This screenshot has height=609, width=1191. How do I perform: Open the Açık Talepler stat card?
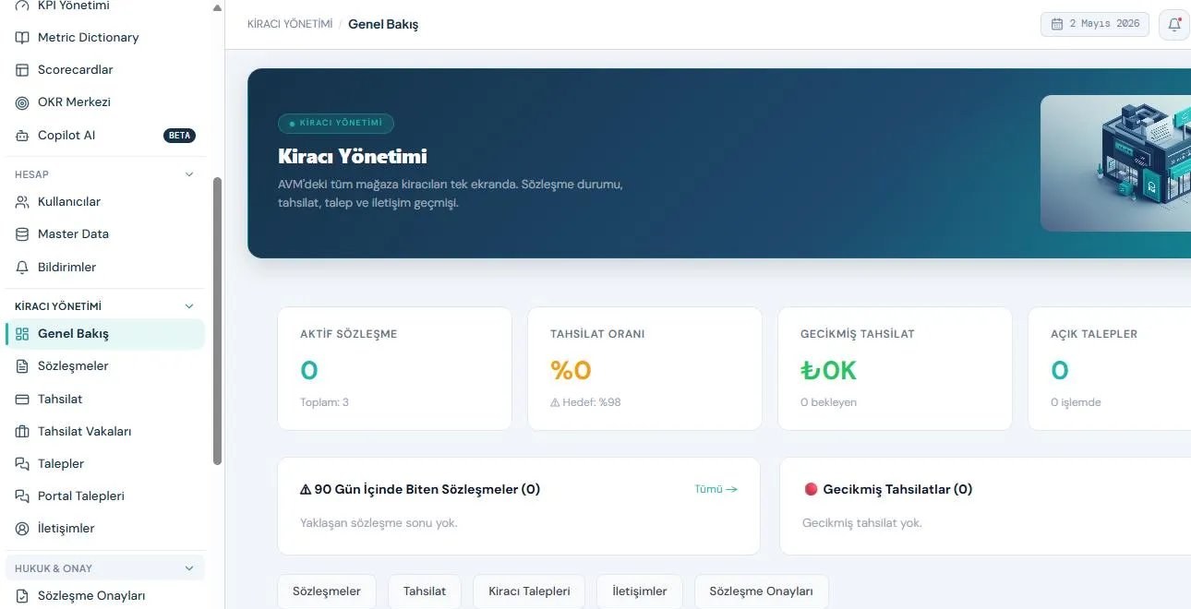pyautogui.click(x=1109, y=369)
